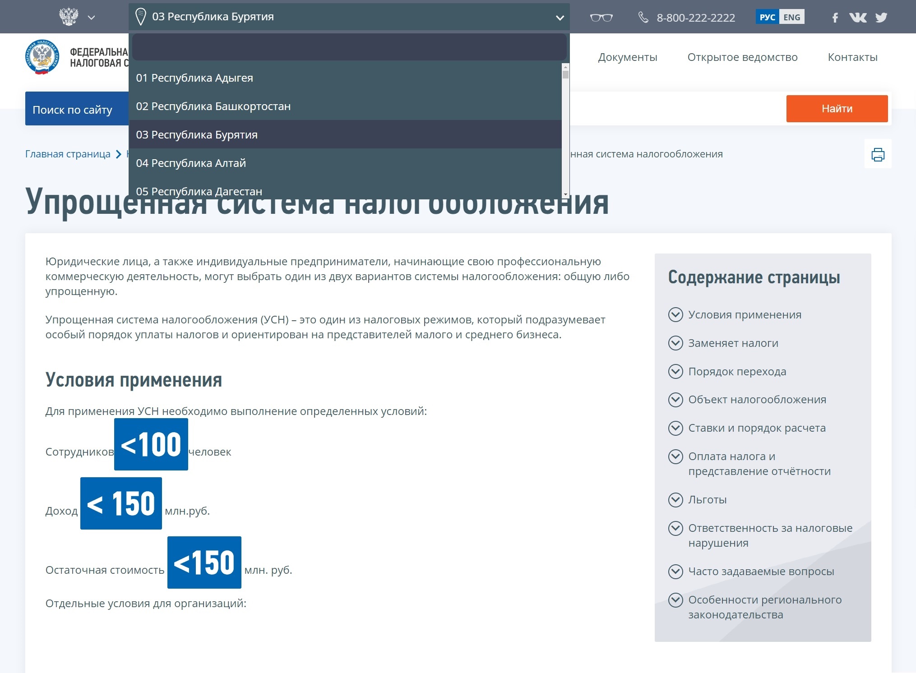Image resolution: width=916 pixels, height=673 pixels.
Task: Jump to Заменяет налоги section
Action: [733, 343]
